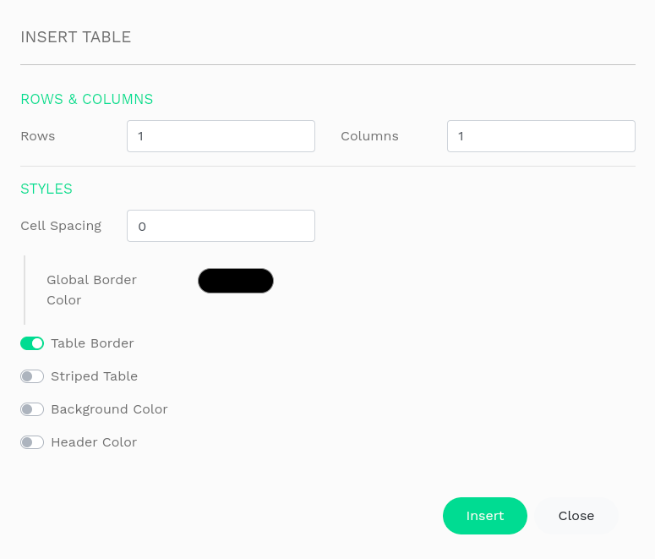Click the Rows number input field
The image size is (655, 559).
point(221,136)
